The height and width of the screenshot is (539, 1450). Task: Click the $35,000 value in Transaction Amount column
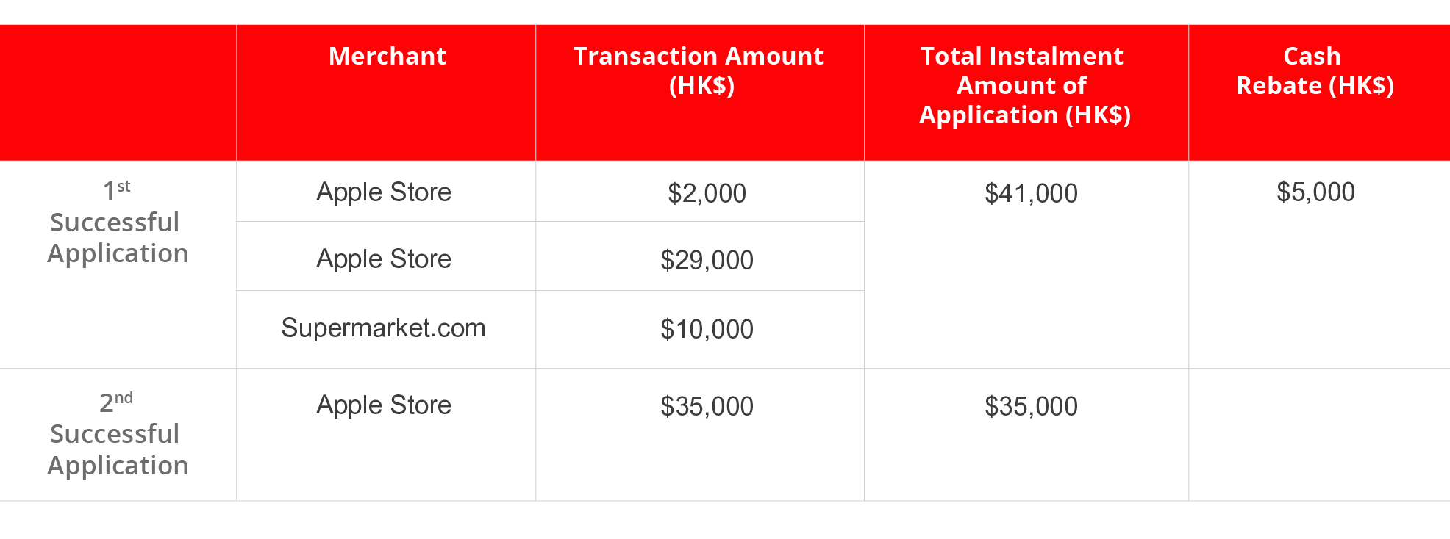pos(707,407)
